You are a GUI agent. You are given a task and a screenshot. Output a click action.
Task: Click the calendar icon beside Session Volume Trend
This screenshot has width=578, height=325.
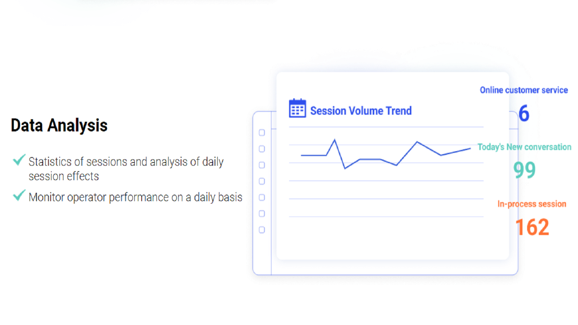pyautogui.click(x=297, y=108)
